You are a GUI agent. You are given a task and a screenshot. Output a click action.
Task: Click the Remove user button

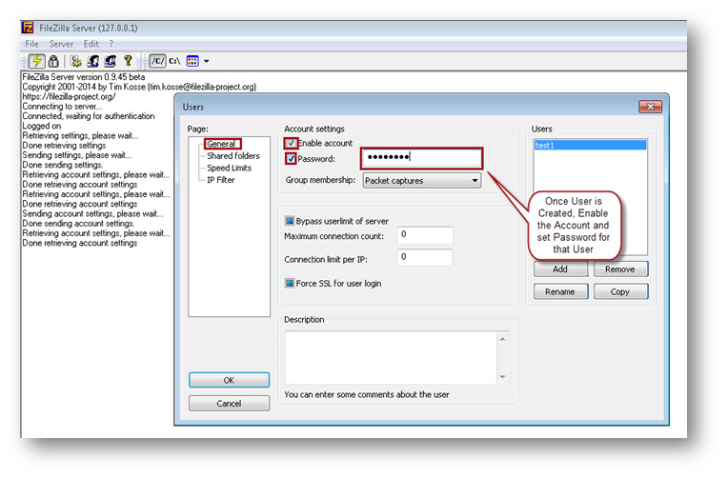[620, 269]
